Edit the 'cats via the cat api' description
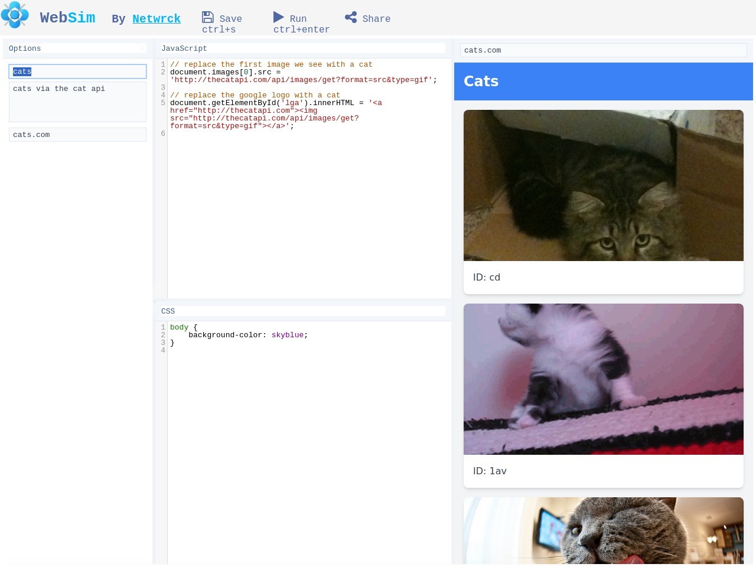 (x=77, y=102)
